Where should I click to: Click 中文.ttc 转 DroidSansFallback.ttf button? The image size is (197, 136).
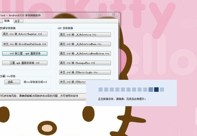tap(25, 44)
